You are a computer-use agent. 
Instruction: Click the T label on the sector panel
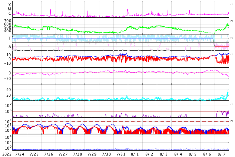click(x=10, y=39)
